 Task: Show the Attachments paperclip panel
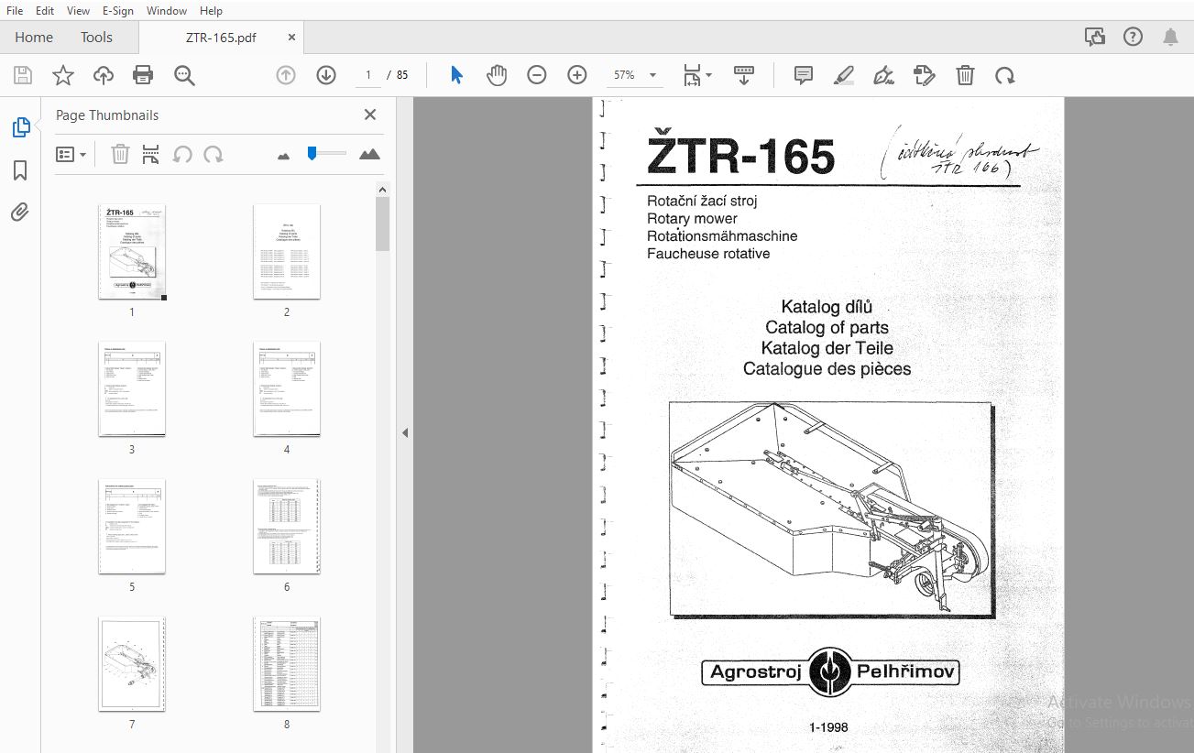pos(20,213)
